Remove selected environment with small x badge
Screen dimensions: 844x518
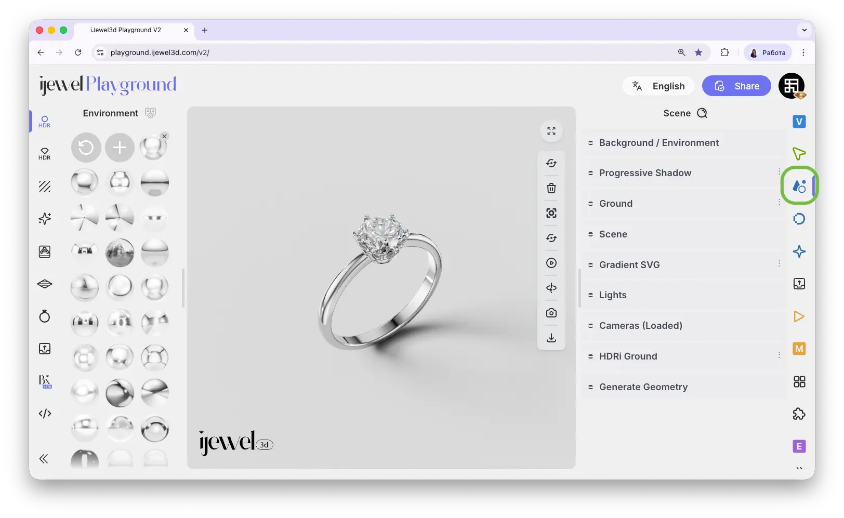click(164, 136)
